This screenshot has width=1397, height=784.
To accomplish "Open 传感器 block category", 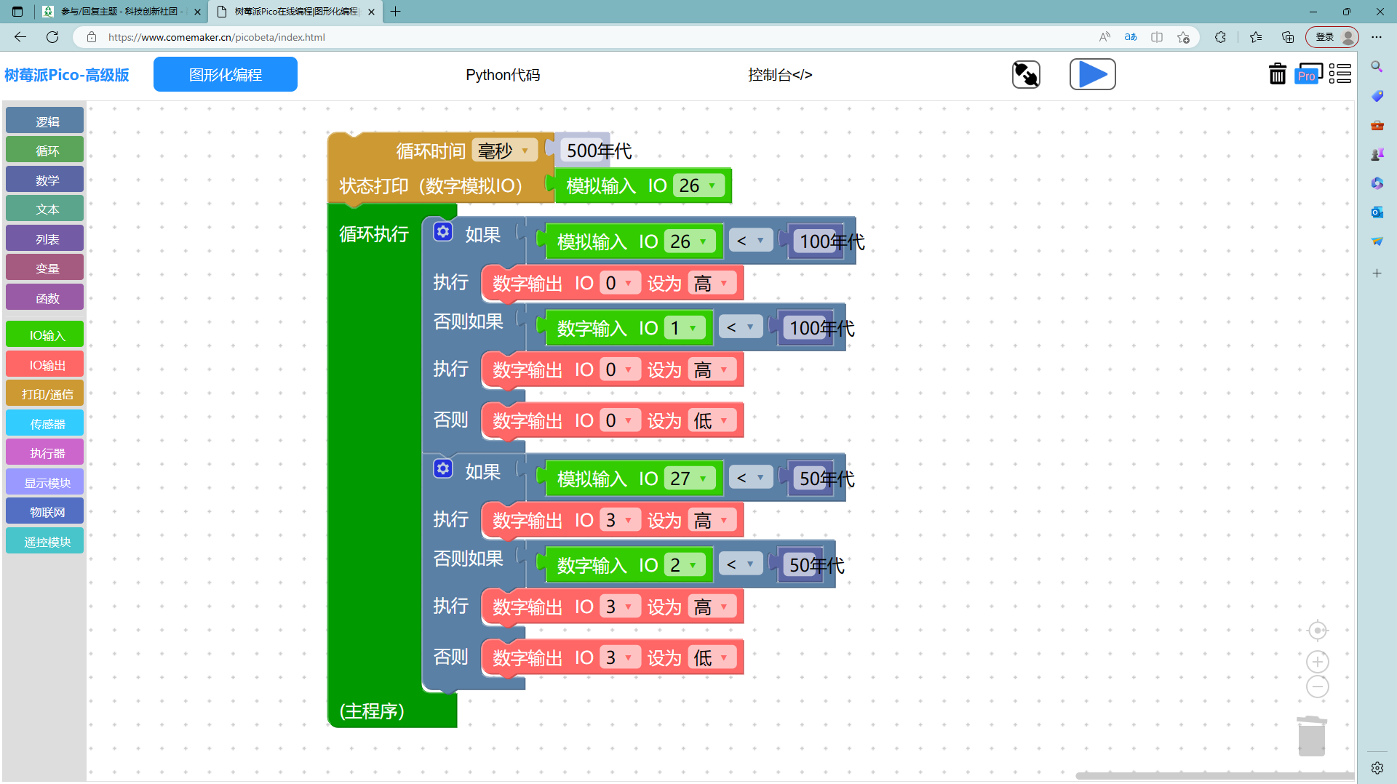I will pyautogui.click(x=45, y=423).
